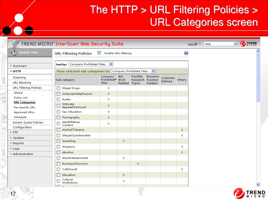
Task: Open Scanning under HTTP
Action: pos(19,77)
